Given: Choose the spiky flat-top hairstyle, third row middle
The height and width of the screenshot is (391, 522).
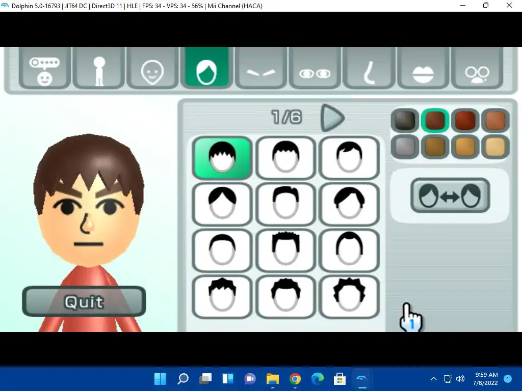Looking at the screenshot, I should tap(285, 250).
